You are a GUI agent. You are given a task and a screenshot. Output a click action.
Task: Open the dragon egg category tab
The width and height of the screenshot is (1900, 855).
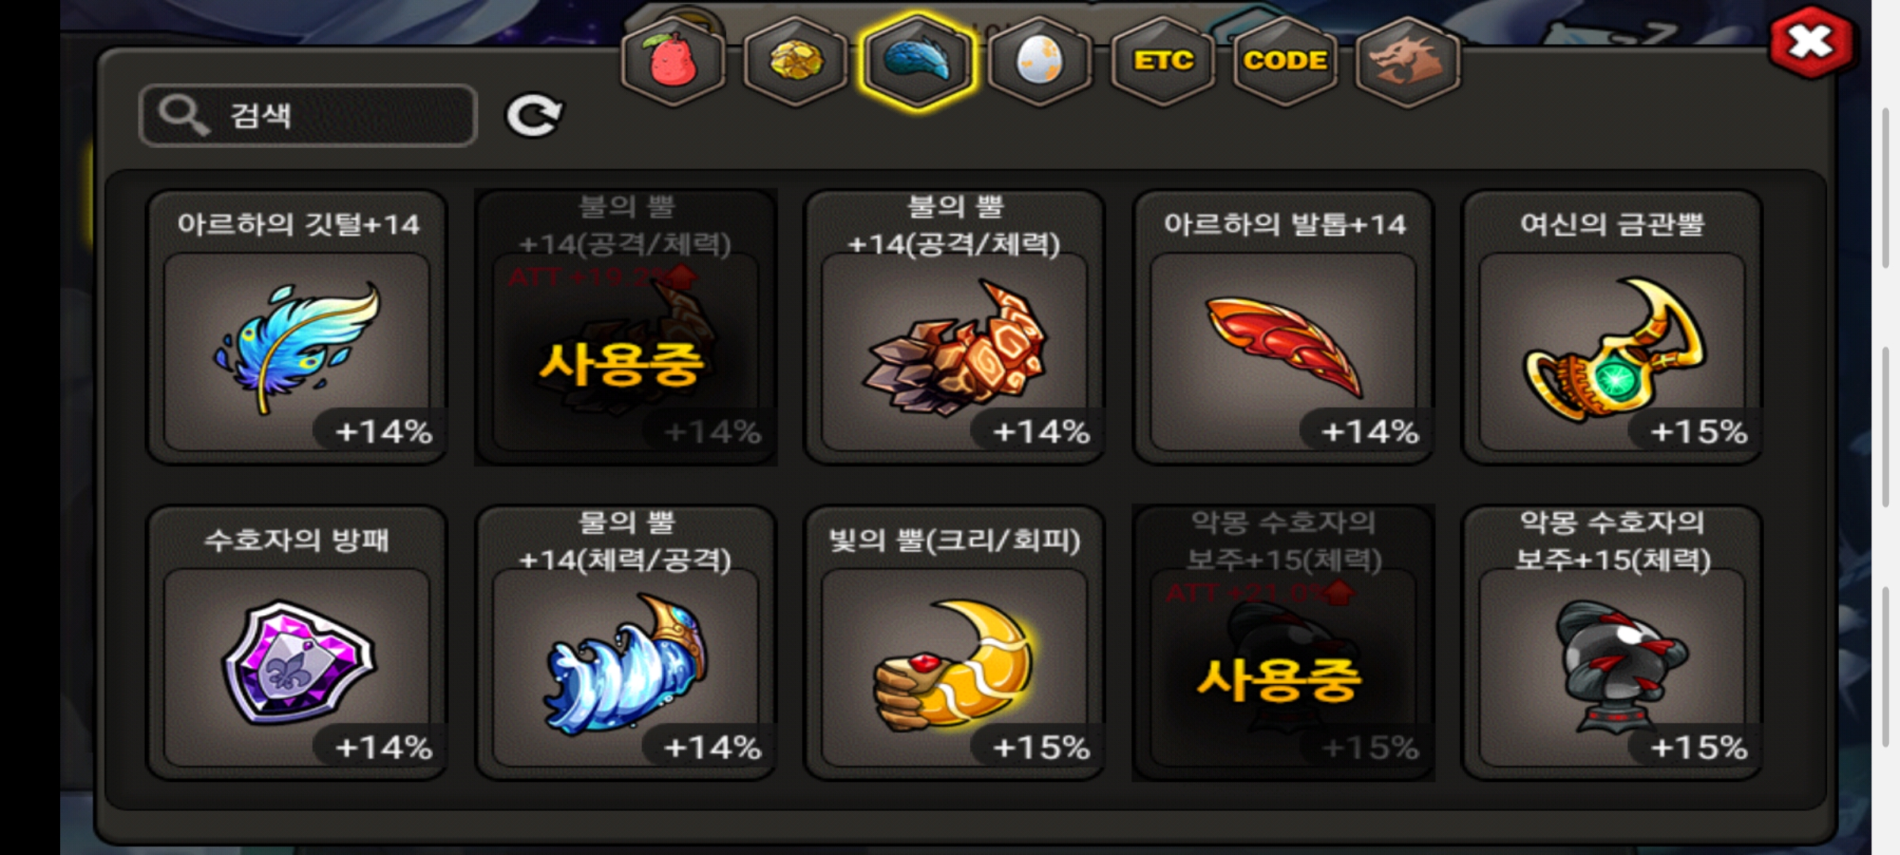[1040, 62]
